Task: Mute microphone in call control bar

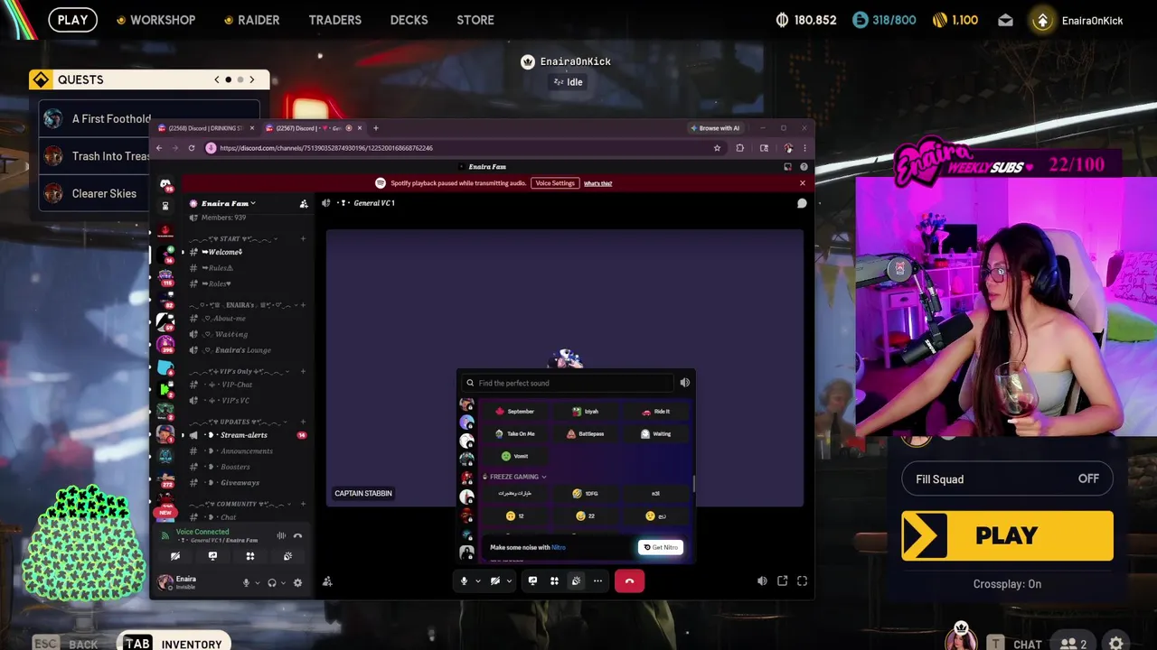Action: (465, 581)
